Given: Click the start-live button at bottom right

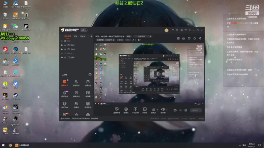Looking at the screenshot, I should point(196,110).
